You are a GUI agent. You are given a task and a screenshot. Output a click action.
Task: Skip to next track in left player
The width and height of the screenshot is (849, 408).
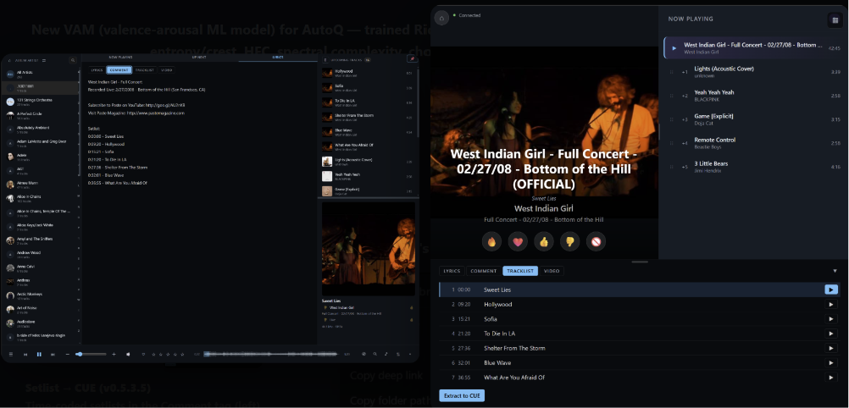pos(53,354)
